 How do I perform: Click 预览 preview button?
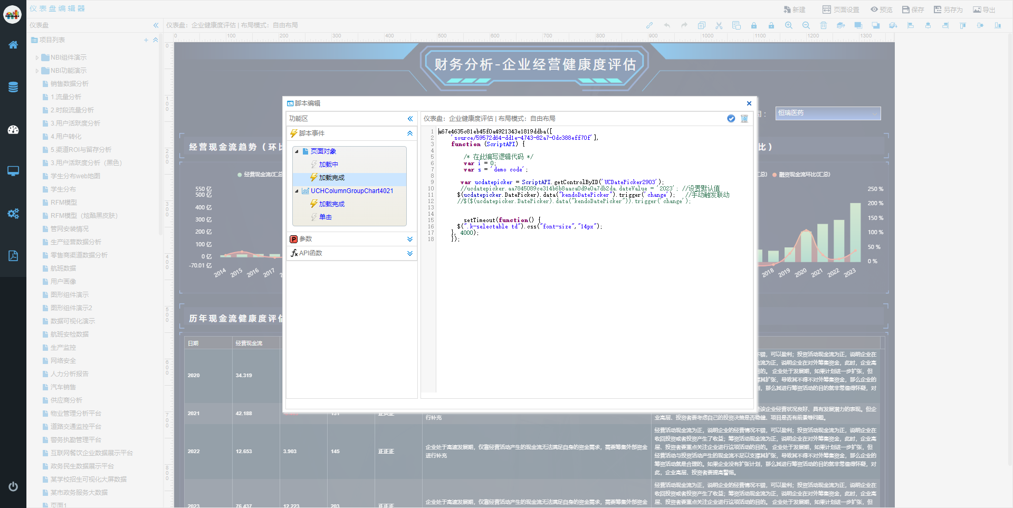pyautogui.click(x=881, y=9)
